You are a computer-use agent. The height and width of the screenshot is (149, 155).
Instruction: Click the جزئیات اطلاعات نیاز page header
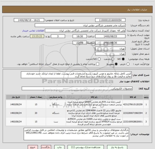137,10
